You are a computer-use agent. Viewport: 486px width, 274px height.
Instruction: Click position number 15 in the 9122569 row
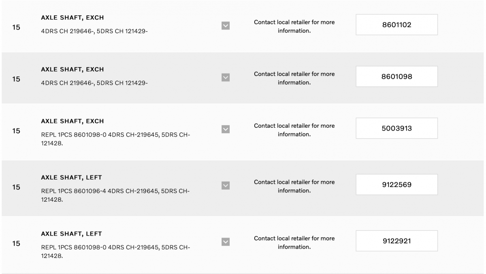point(16,188)
